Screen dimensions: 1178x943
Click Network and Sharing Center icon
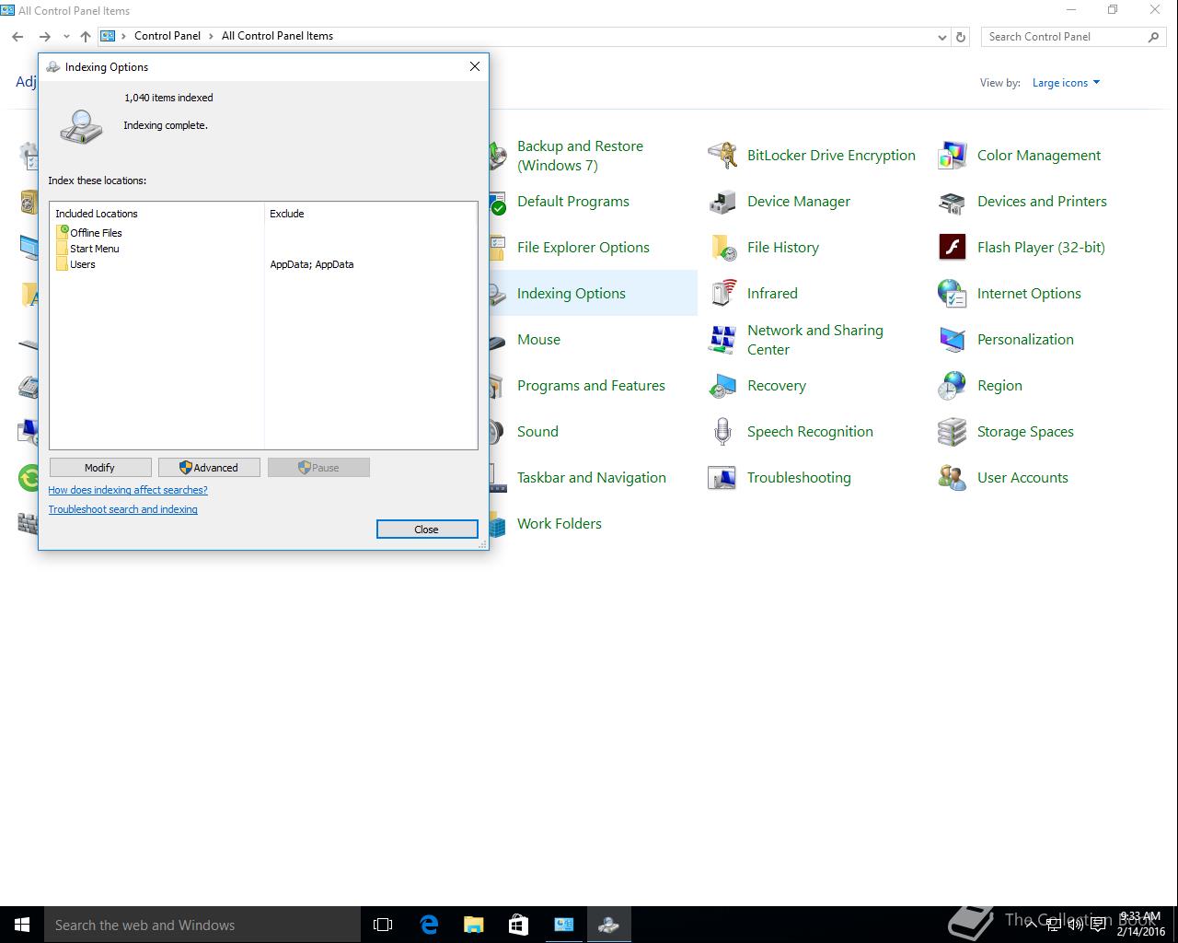point(722,340)
